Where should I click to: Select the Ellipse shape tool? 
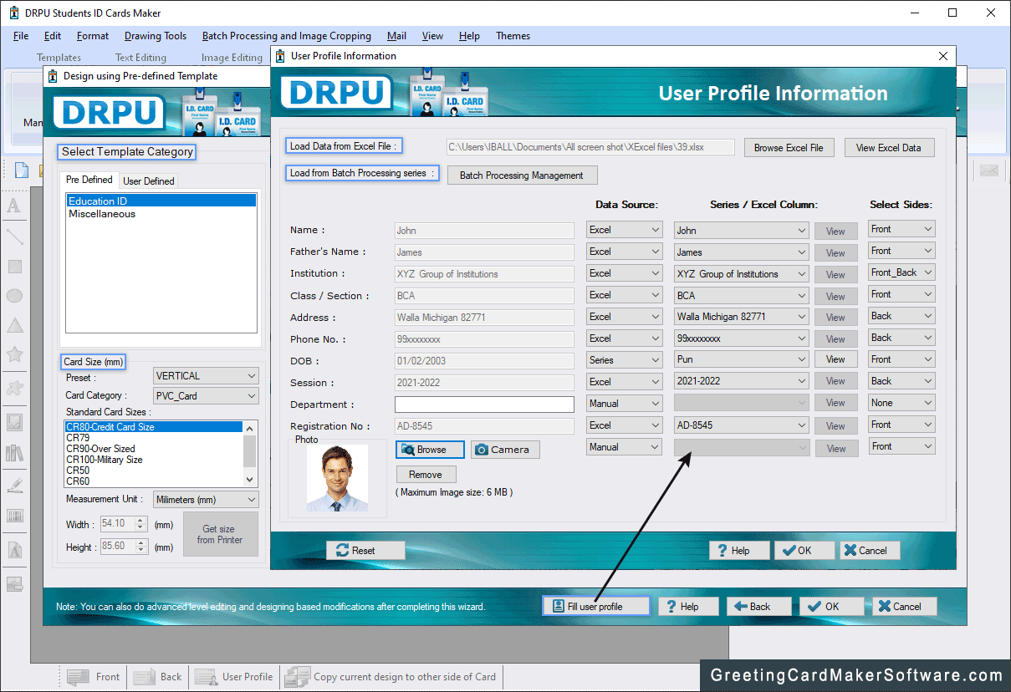(14, 296)
